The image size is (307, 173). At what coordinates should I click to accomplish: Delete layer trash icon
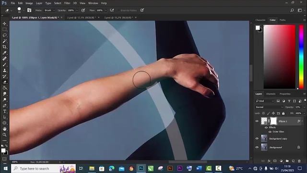[x=299, y=161]
